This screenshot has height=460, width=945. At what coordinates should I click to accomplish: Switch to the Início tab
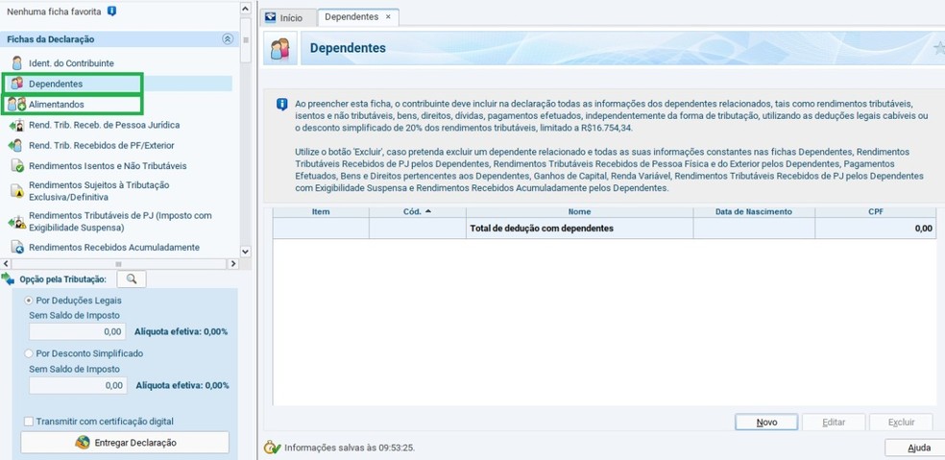tap(283, 17)
